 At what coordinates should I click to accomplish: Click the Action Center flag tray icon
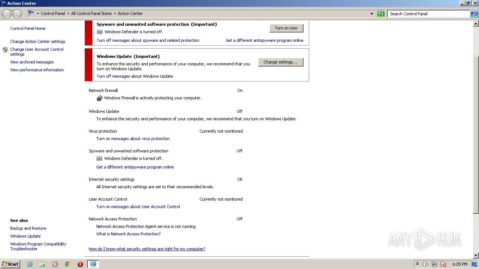coord(443,264)
